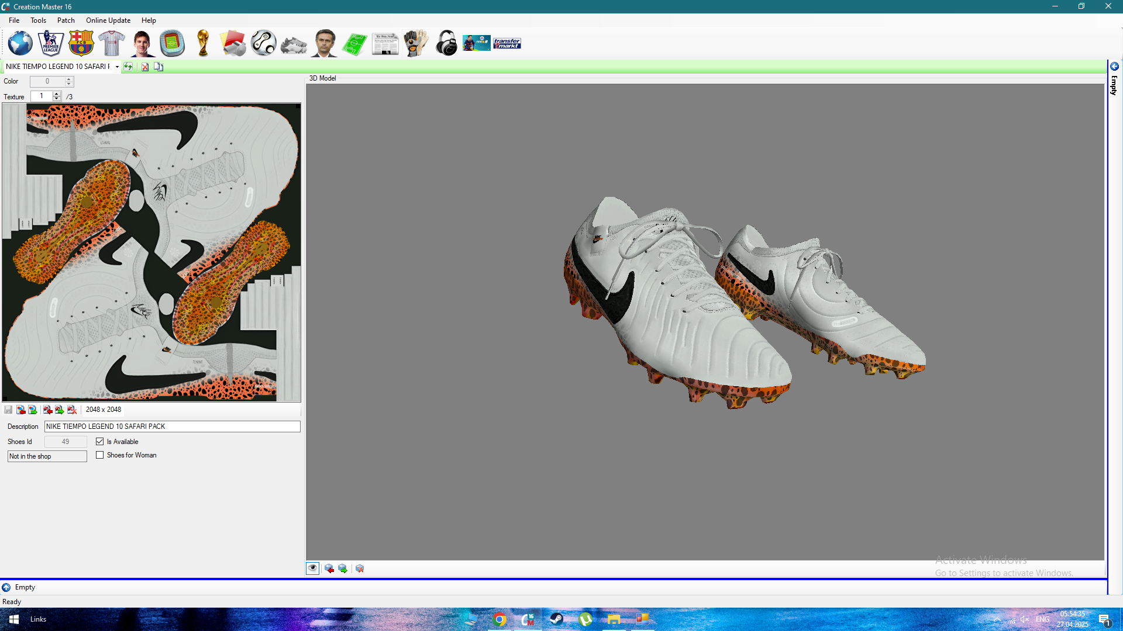Open the Tools menu
Image resolution: width=1123 pixels, height=631 pixels.
(38, 20)
